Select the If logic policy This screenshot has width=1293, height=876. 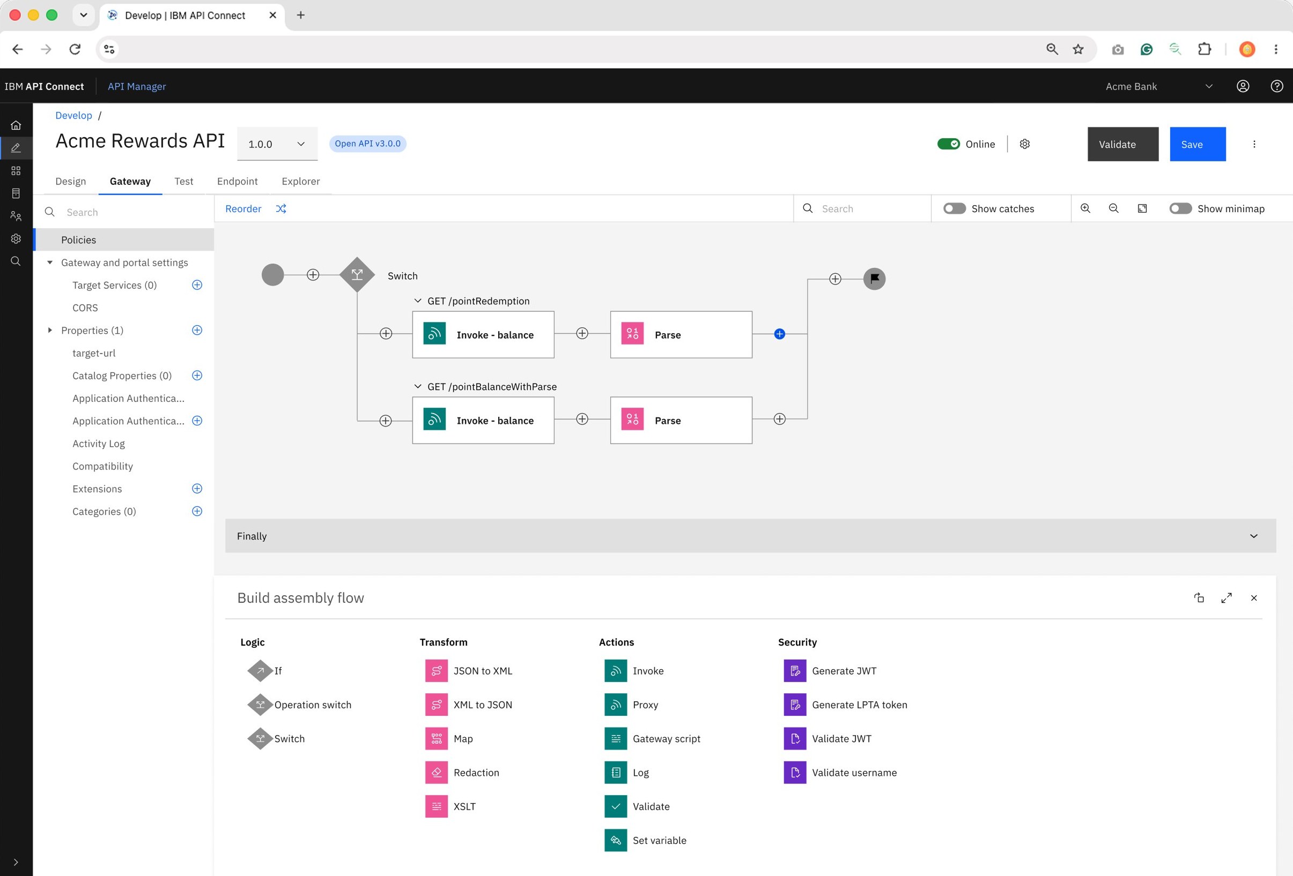coord(265,671)
